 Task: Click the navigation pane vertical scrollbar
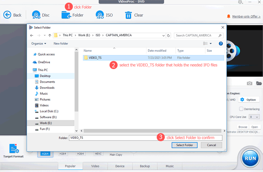click(x=76, y=82)
